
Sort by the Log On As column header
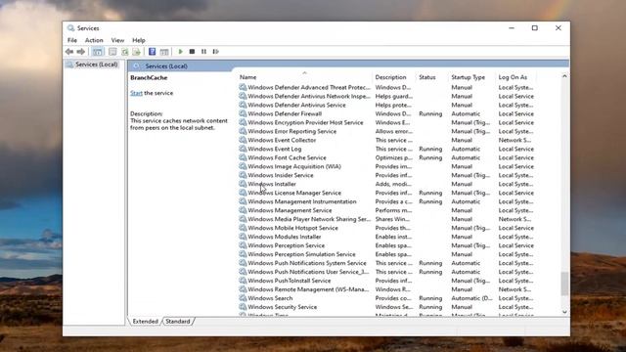tap(515, 77)
